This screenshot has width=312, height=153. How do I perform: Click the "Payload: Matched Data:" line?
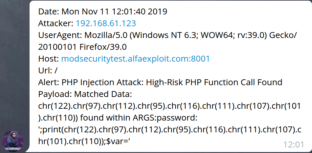click(x=85, y=94)
